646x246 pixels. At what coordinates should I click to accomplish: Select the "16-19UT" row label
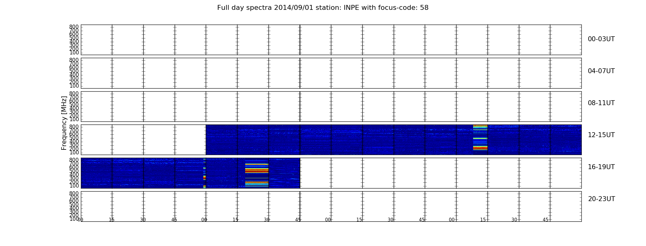pyautogui.click(x=601, y=167)
